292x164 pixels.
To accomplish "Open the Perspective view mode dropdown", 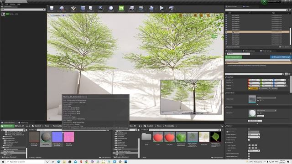I will 56,15.
